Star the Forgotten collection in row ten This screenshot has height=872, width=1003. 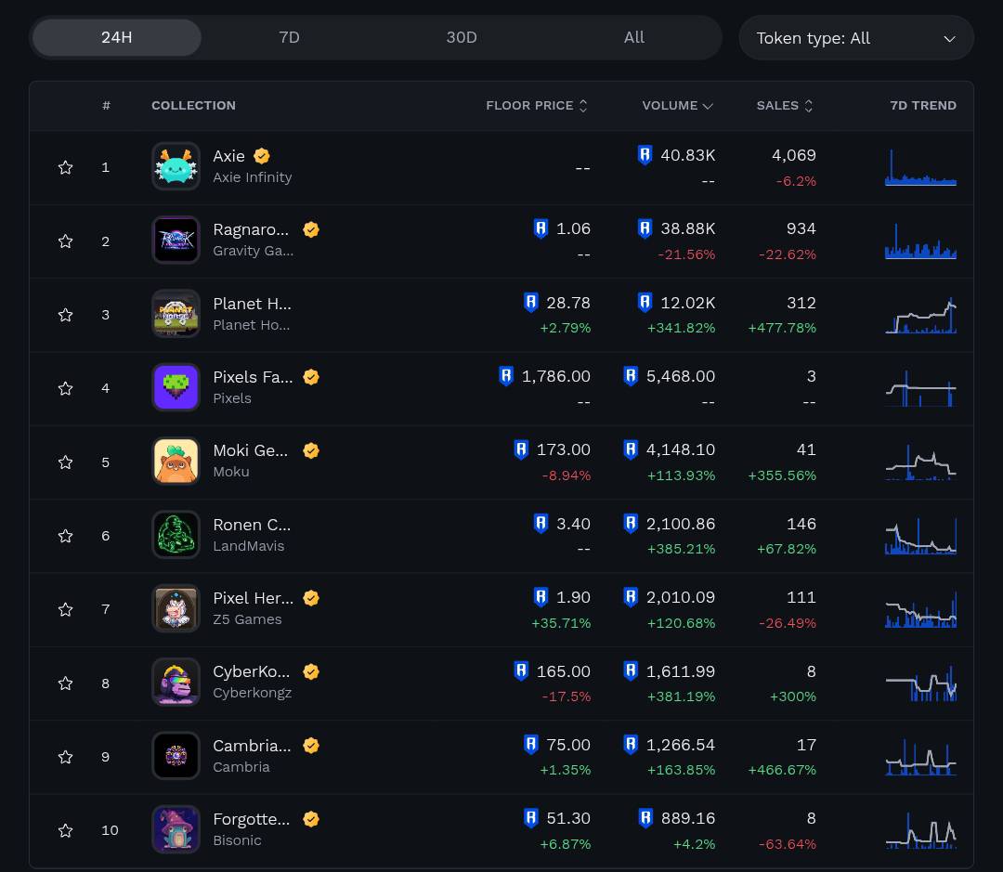[65, 830]
